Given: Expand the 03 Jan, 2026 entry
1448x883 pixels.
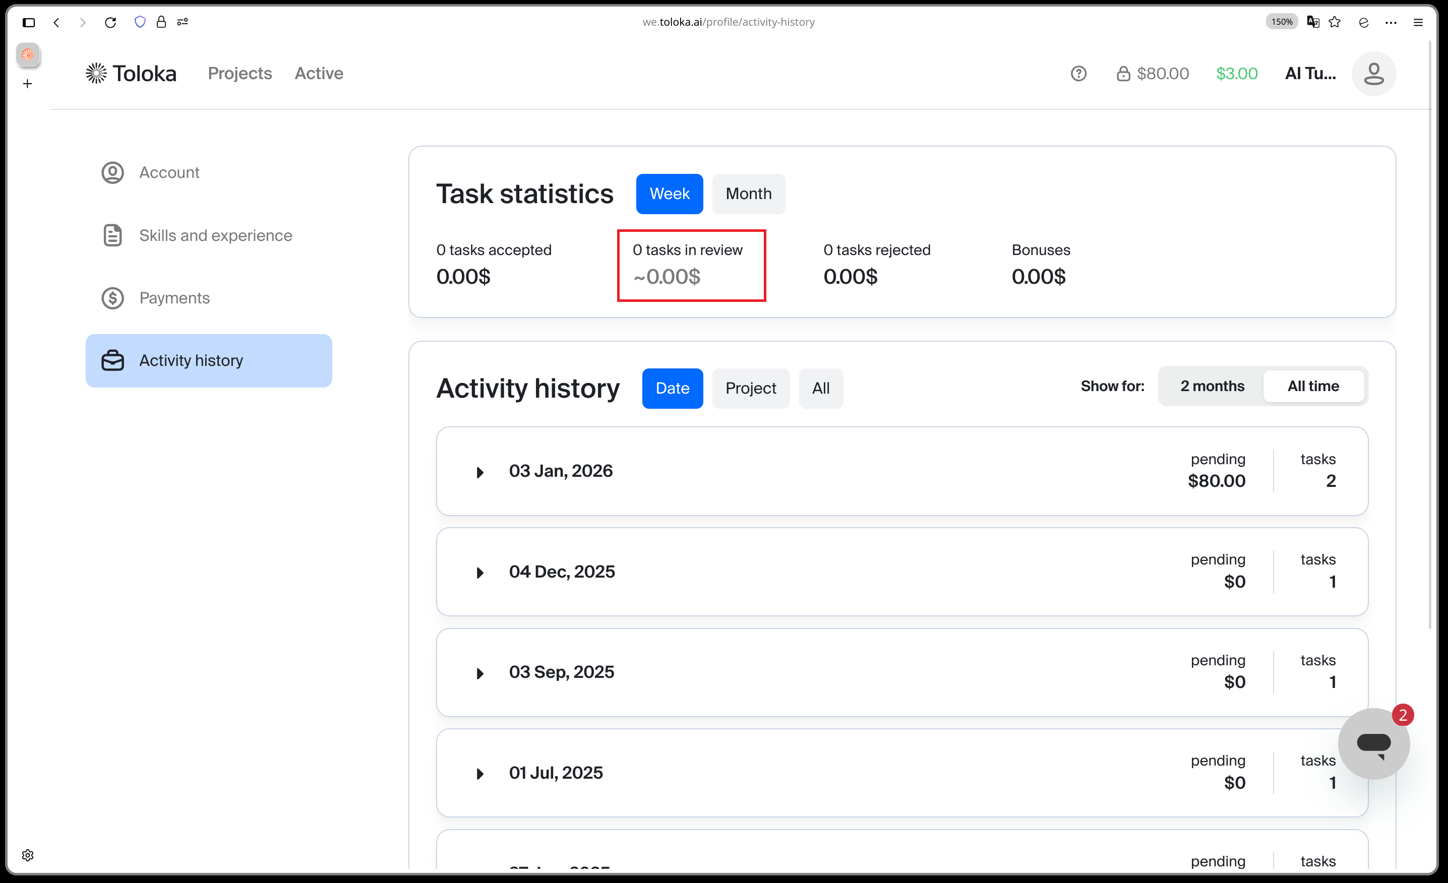Looking at the screenshot, I should pyautogui.click(x=479, y=472).
